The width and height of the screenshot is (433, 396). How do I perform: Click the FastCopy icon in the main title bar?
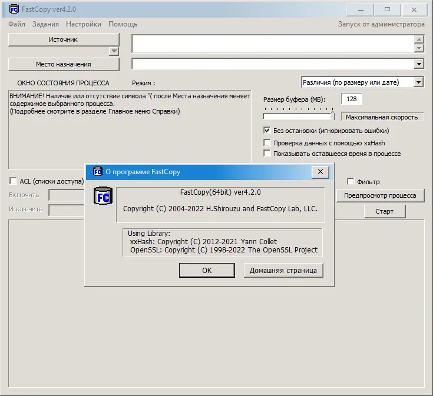[14, 9]
